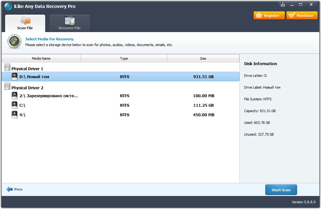The image size is (321, 209).
Task: Click the iLike app logo icon
Action: point(8,6)
